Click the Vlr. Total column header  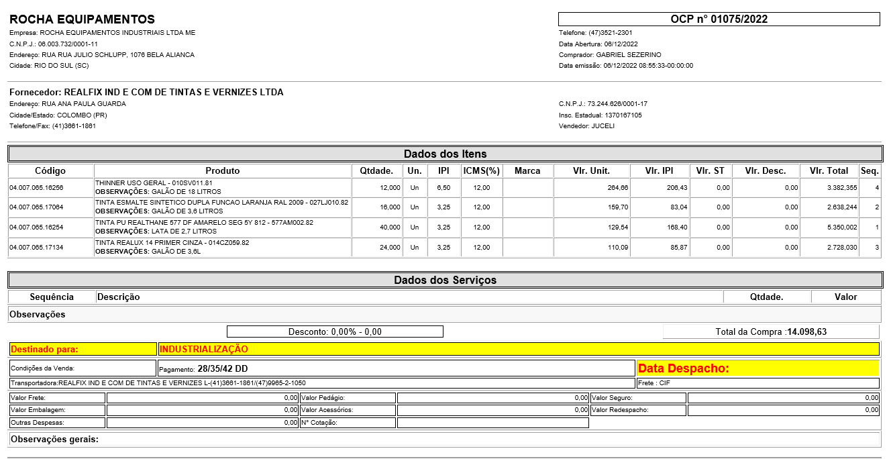click(x=829, y=170)
